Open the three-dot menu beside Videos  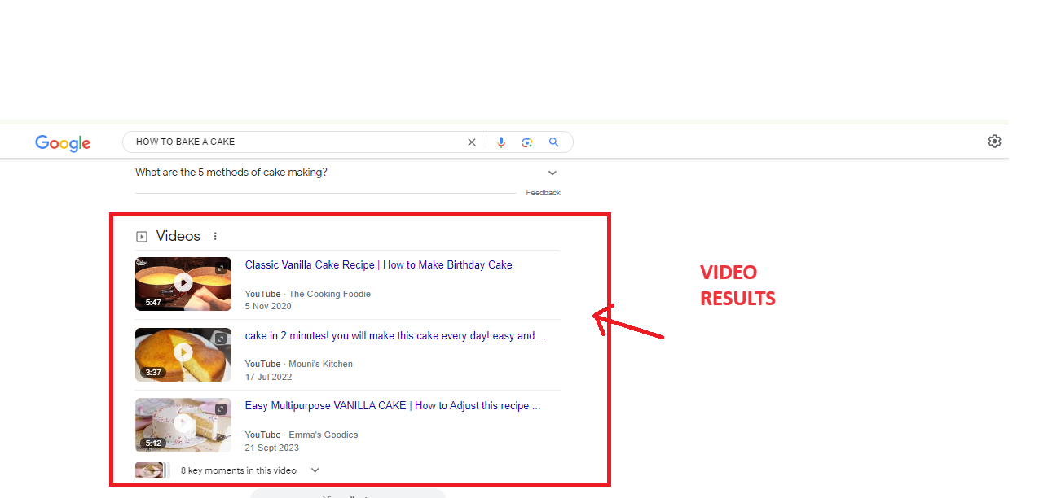point(215,237)
